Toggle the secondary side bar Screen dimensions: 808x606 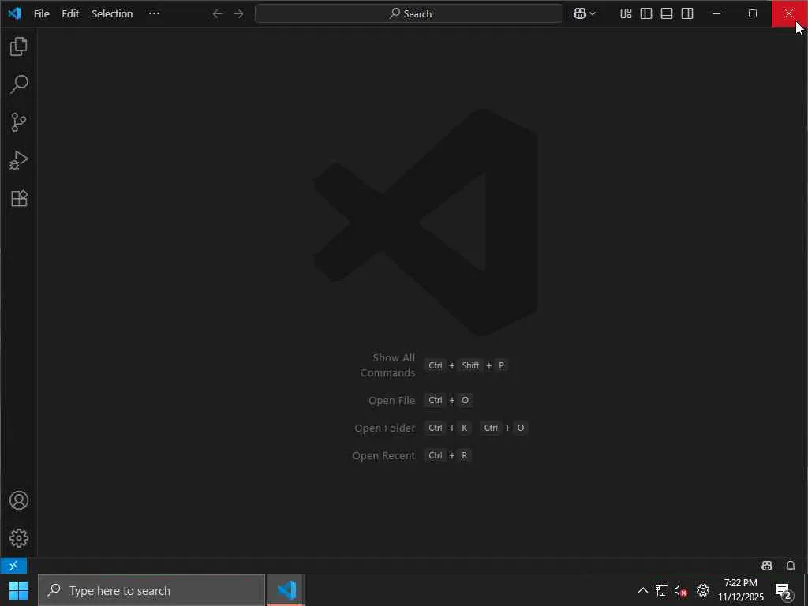(687, 14)
